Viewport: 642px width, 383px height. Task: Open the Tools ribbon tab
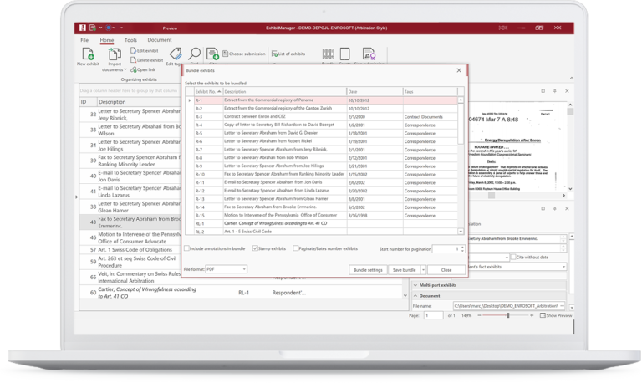[130, 40]
